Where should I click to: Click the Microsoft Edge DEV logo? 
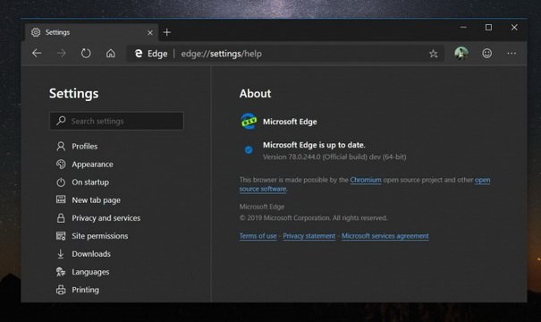[249, 121]
